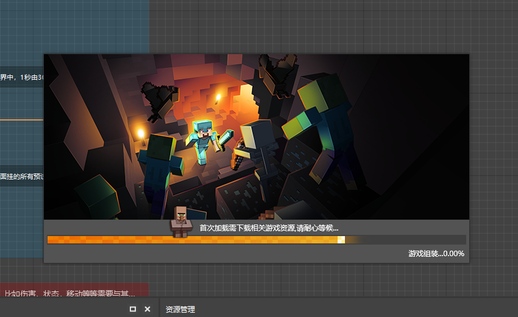Click the maximize square icon in bottom panel
This screenshot has width=518, height=317.
(133, 309)
